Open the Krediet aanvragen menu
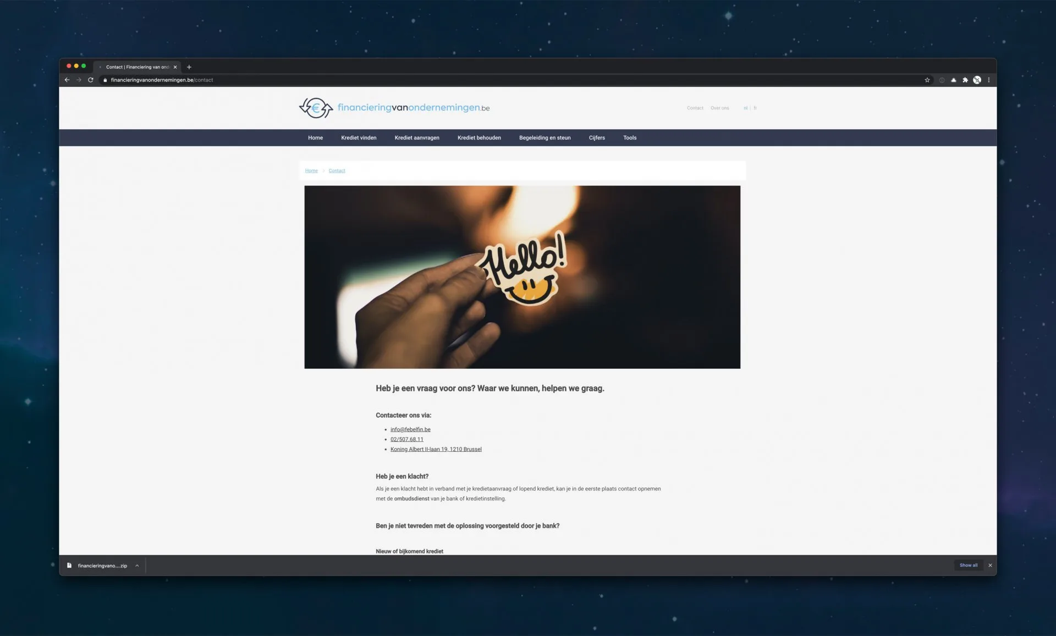Screen dimensions: 1056x636 (x=417, y=138)
